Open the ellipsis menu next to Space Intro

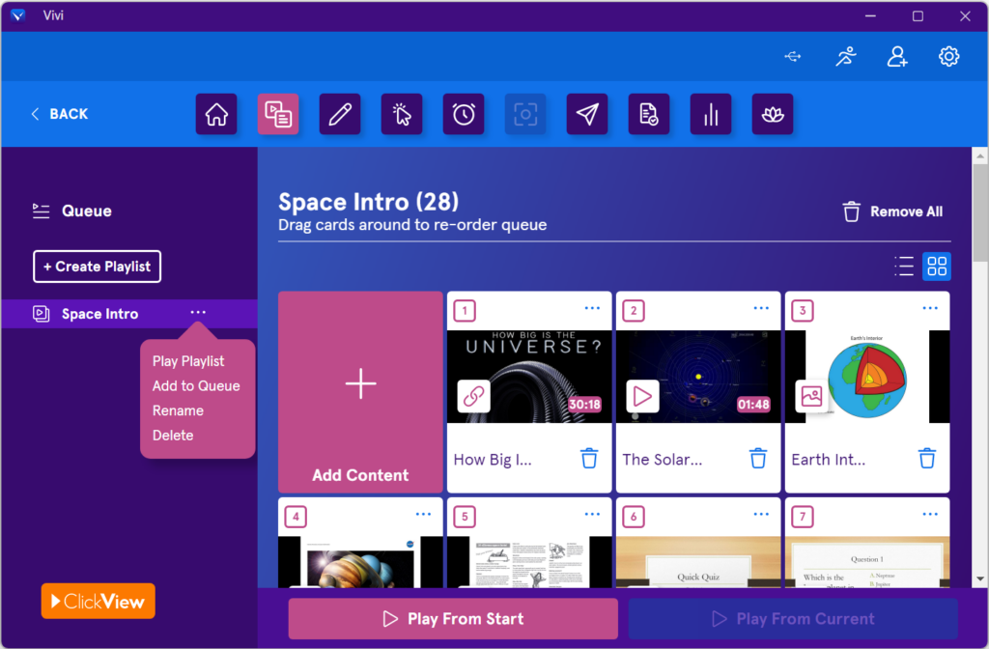click(x=198, y=312)
